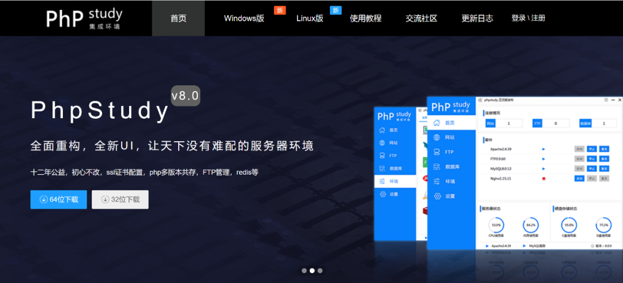Viewport: 623px width, 283px height.
Task: Click the blue 新 badge beside Linux版
Action: [336, 10]
